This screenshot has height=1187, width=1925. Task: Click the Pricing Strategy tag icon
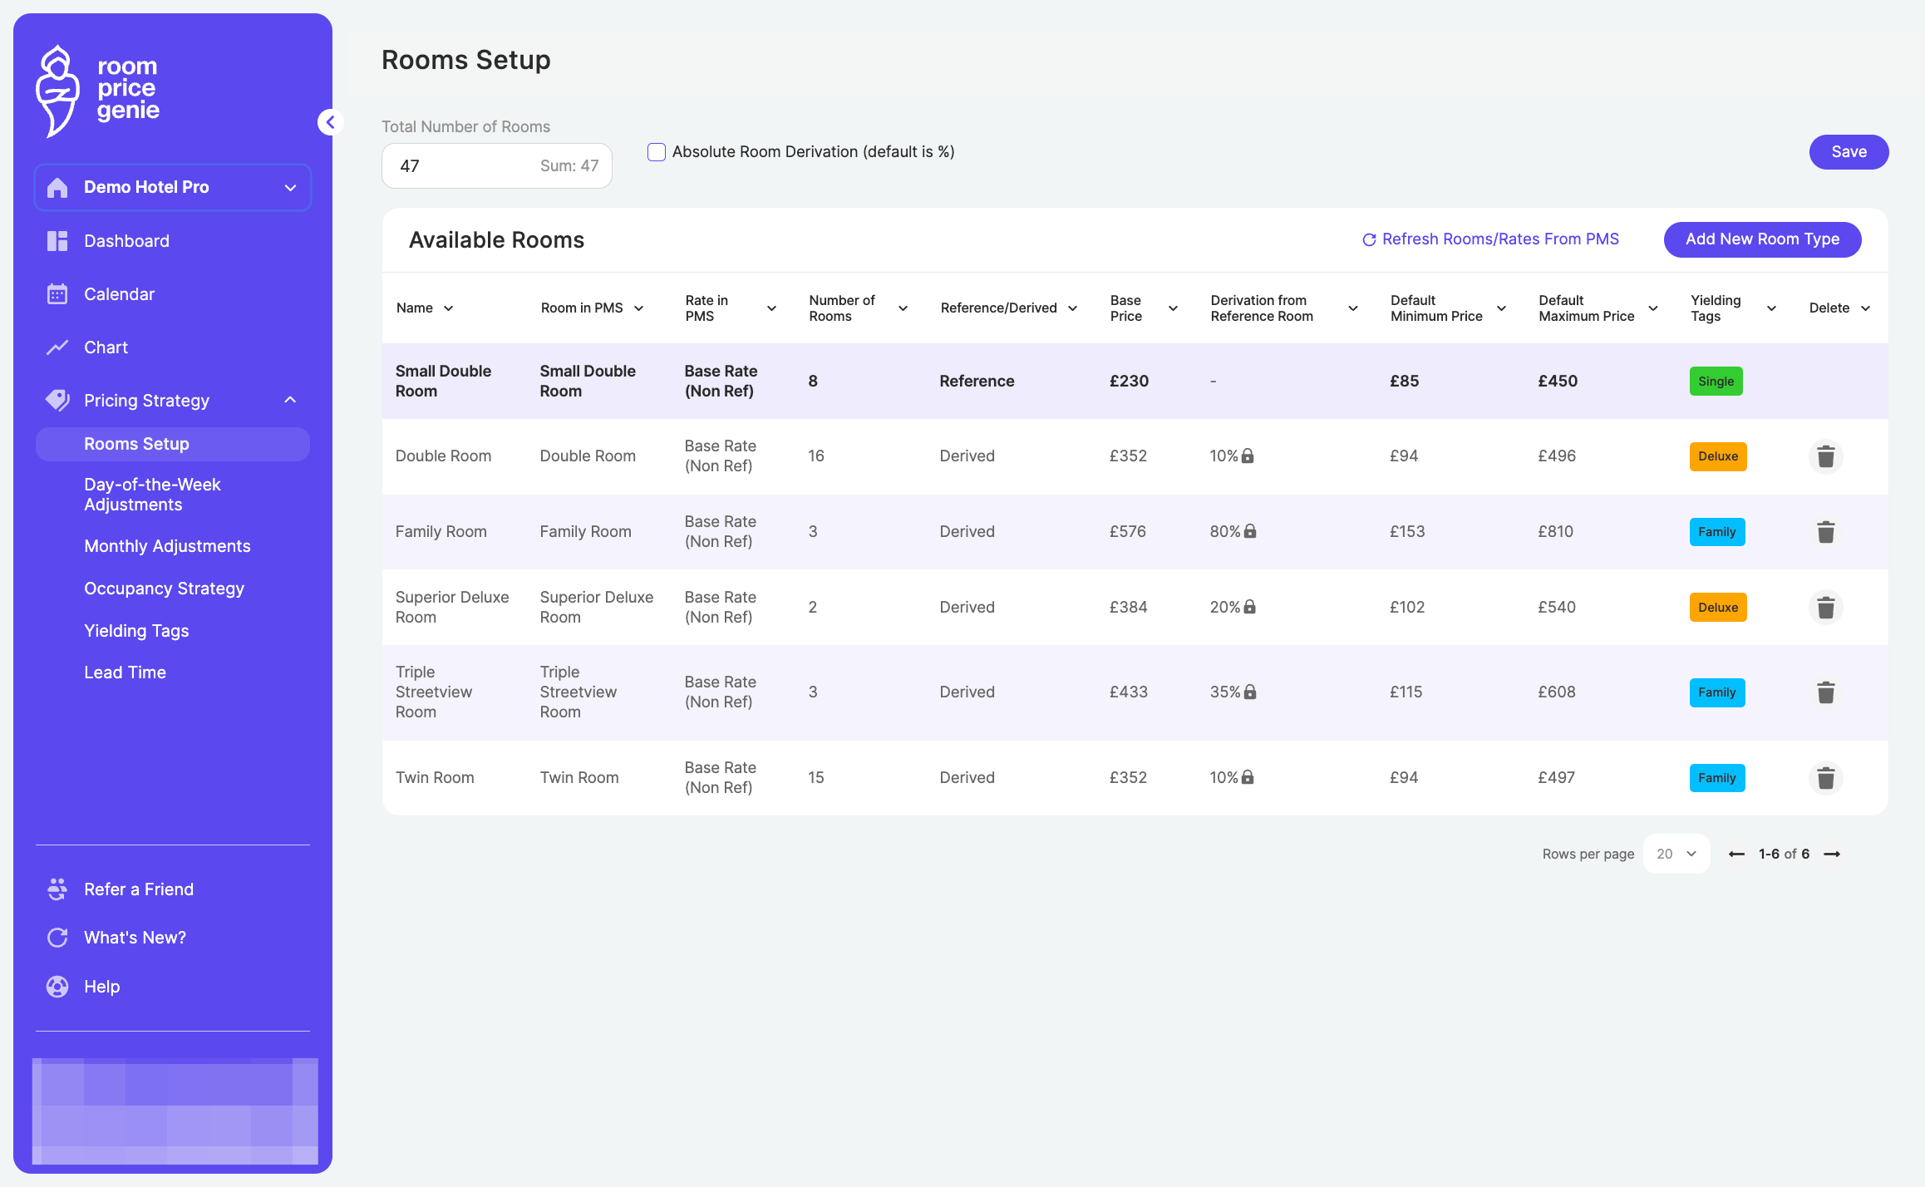coord(57,401)
